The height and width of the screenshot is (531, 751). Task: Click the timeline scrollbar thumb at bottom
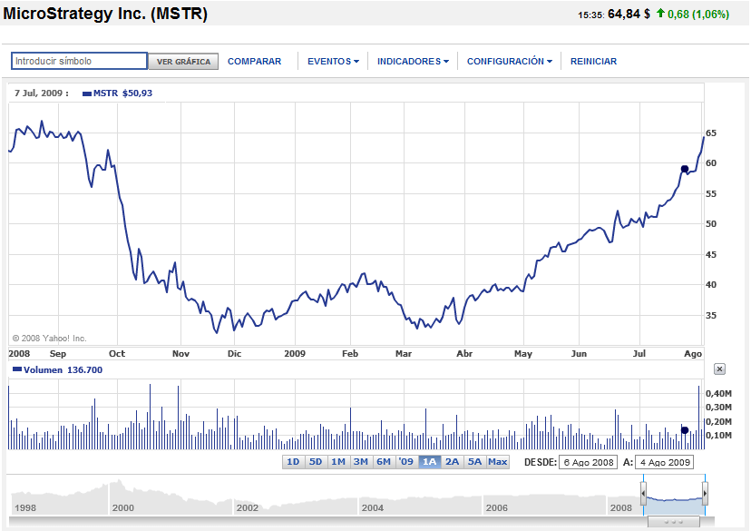(674, 523)
